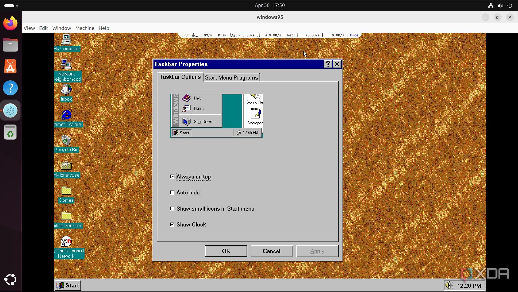The width and height of the screenshot is (518, 292).
Task: Click the volume speaker icon in Windows tray
Action: point(449,285)
